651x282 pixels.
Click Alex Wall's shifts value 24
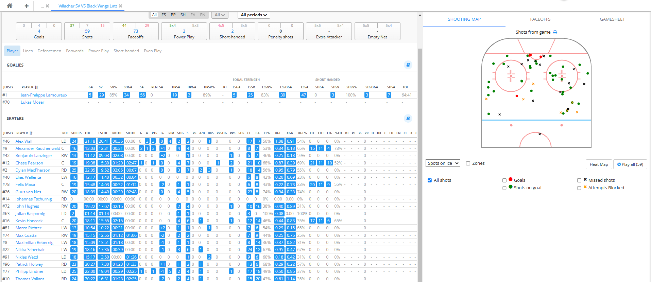pyautogui.click(x=74, y=141)
